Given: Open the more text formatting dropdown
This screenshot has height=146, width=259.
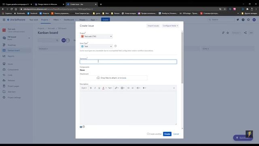Looking at the screenshot, I should [x=110, y=88].
